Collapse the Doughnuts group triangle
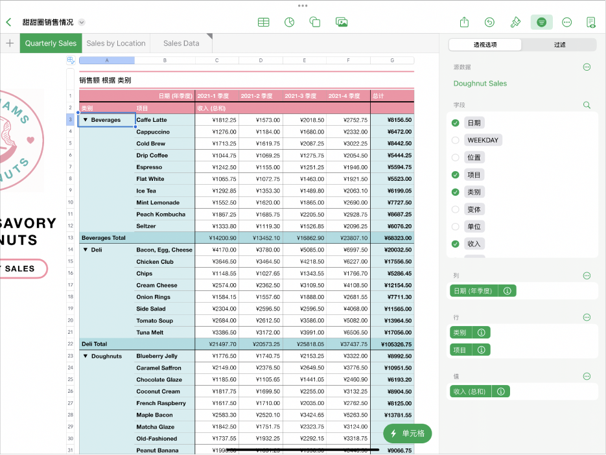 click(86, 356)
